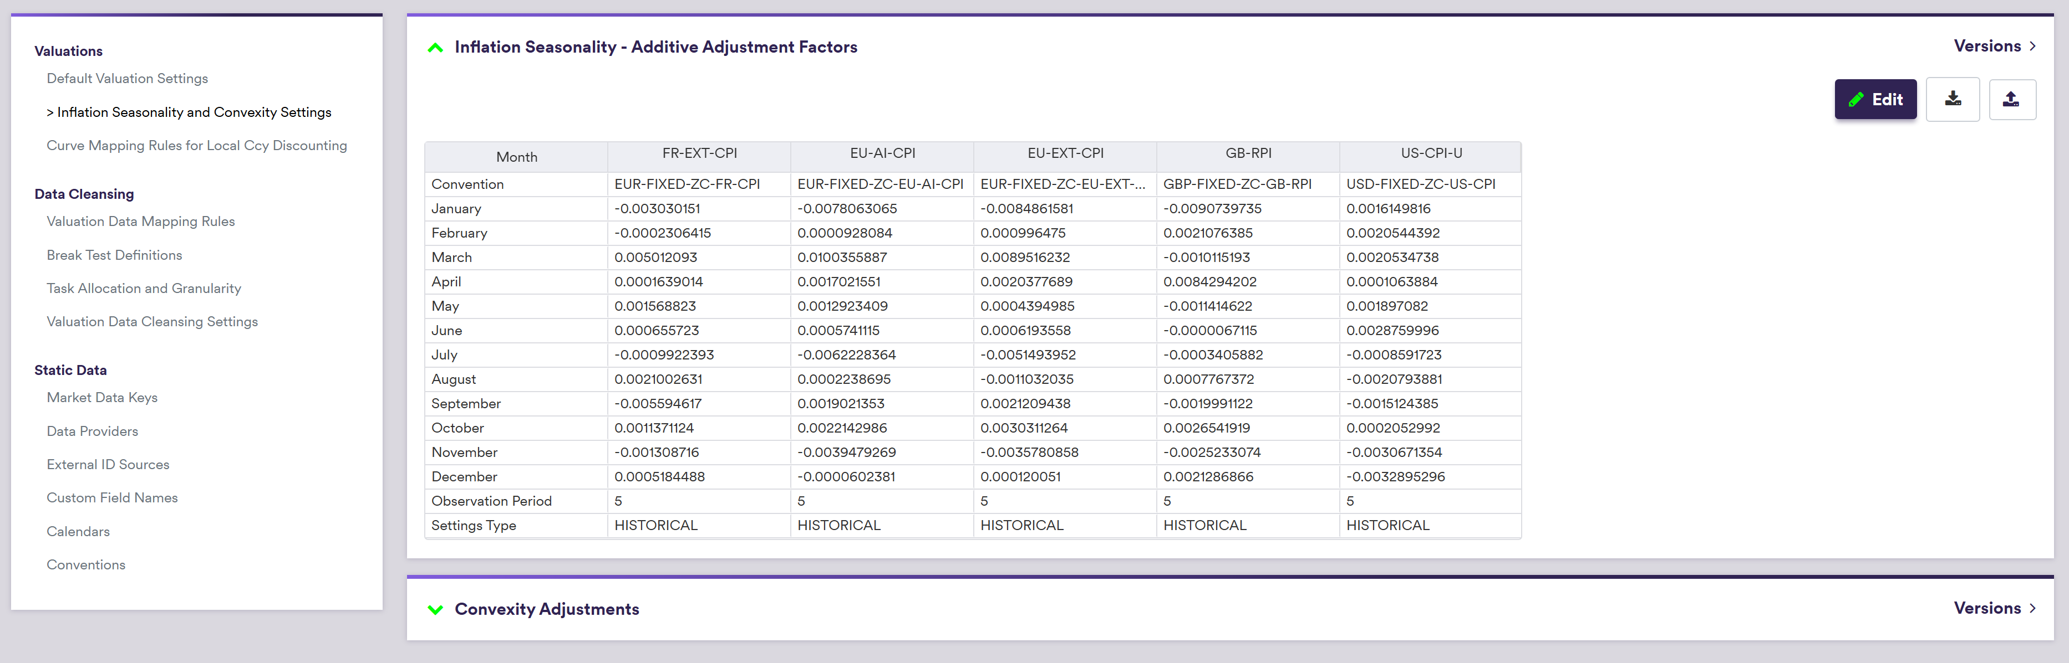2069x663 pixels.
Task: Open the Calendars page
Action: [78, 531]
